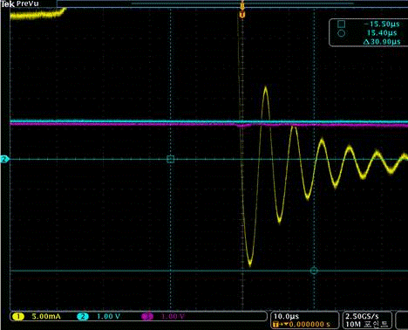The width and height of the screenshot is (408, 330).
Task: Select the circle cursor marker on the waveform
Action: click(x=314, y=271)
